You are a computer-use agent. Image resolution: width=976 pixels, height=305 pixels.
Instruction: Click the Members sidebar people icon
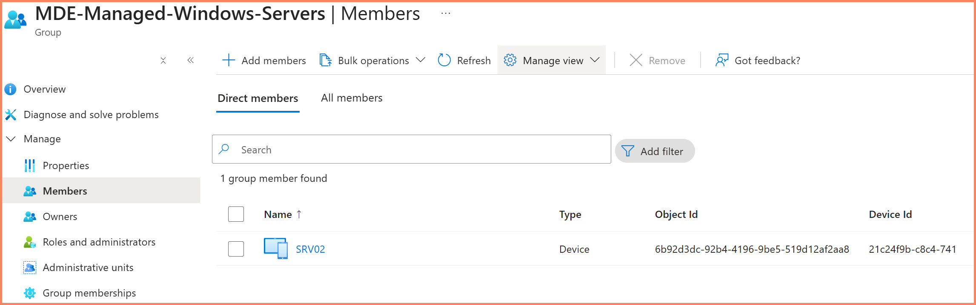point(29,191)
